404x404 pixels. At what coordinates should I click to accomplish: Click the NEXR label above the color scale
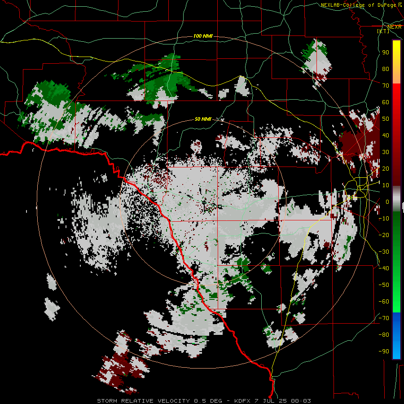coord(395,27)
